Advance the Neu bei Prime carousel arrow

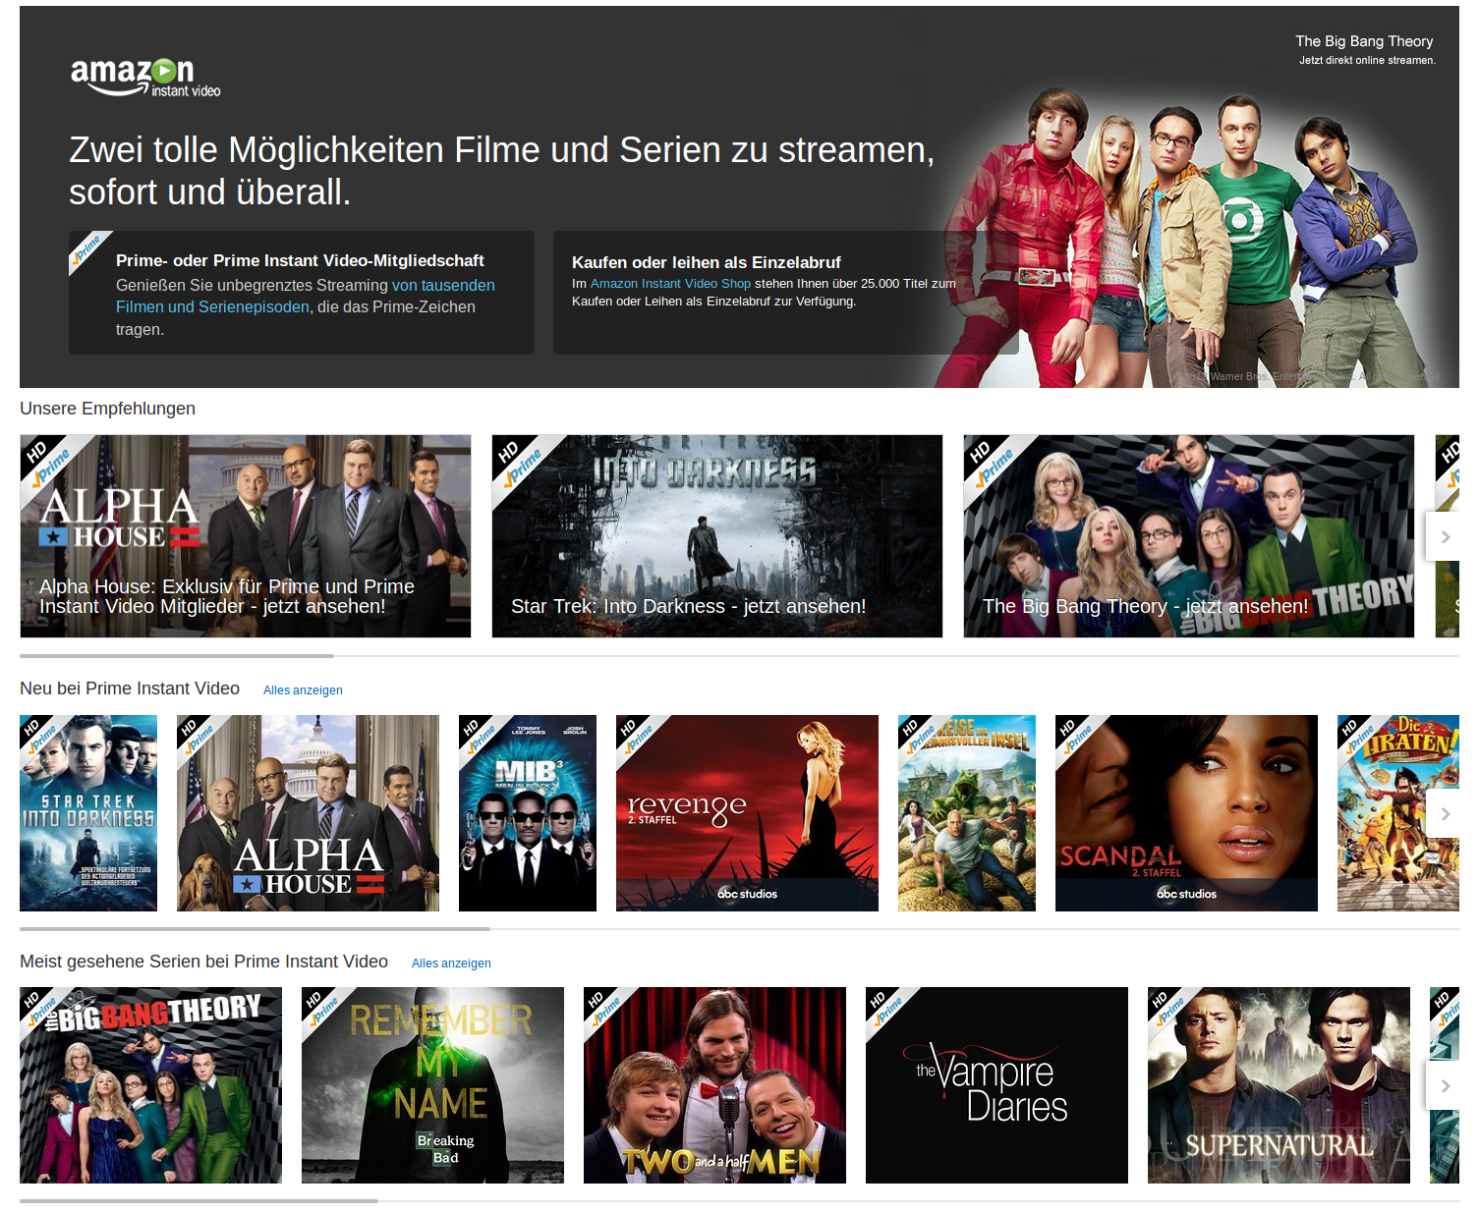(1444, 814)
